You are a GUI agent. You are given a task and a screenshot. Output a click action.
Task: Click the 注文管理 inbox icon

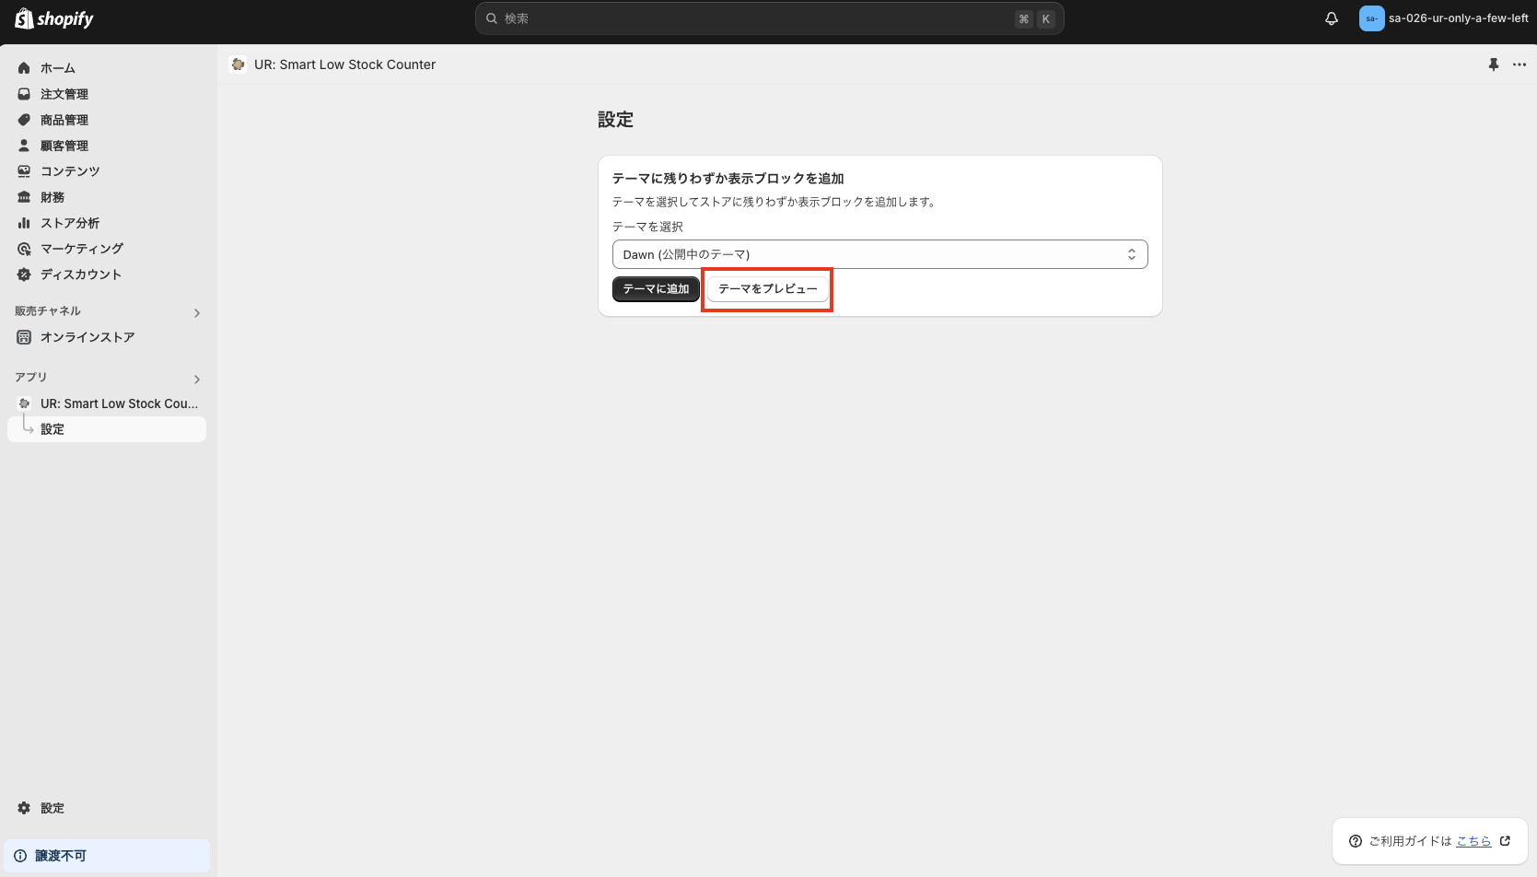point(24,94)
